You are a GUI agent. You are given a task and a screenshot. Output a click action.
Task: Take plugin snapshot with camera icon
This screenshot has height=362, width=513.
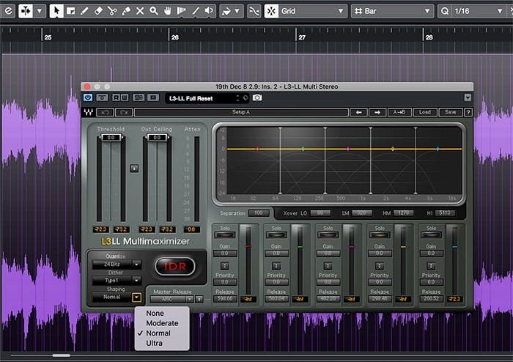tap(257, 97)
